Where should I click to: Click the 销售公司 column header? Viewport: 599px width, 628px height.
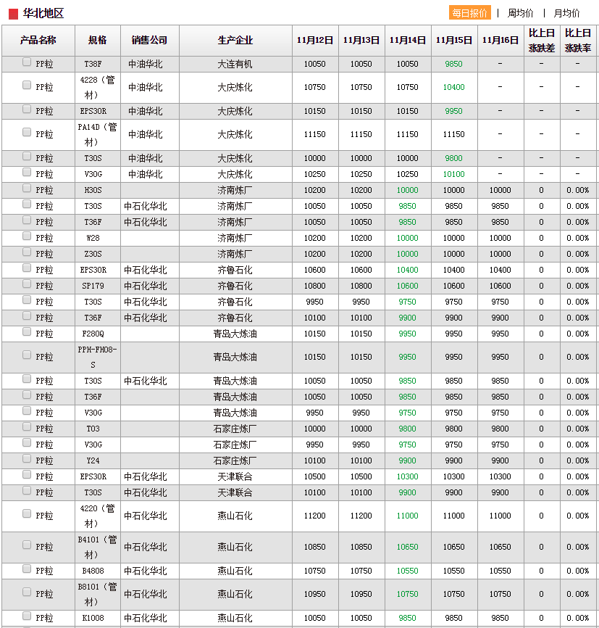[x=150, y=40]
